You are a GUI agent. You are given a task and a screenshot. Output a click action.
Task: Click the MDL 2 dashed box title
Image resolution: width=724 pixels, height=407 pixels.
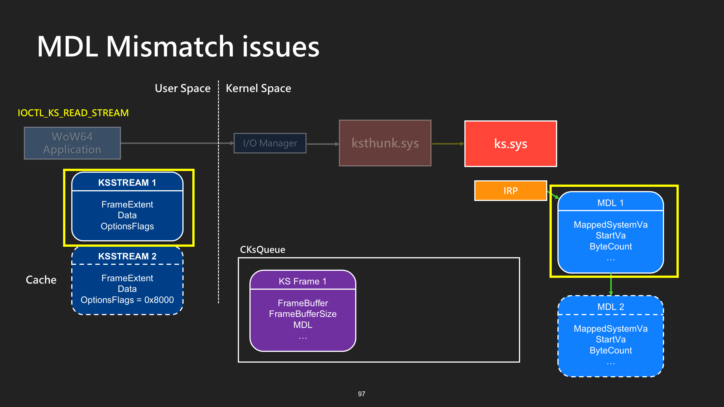611,307
